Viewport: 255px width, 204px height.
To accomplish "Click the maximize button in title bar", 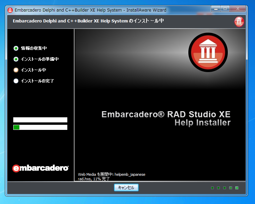I will [225, 9].
